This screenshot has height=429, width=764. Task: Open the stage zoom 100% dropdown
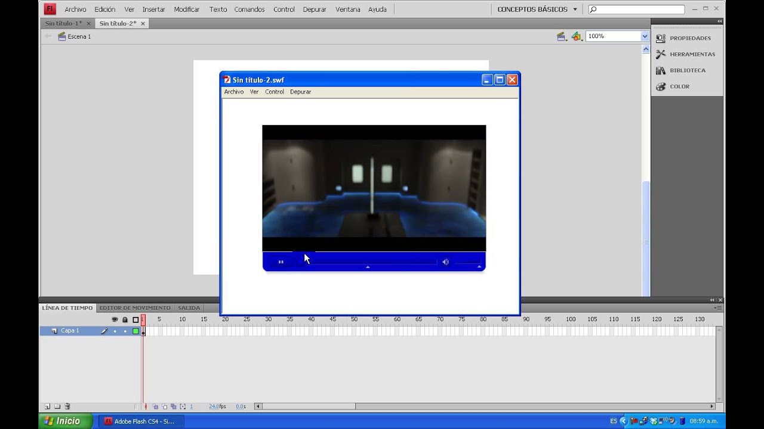pos(645,36)
